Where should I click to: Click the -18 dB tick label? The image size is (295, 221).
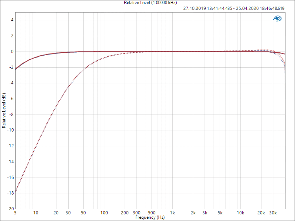(11, 193)
